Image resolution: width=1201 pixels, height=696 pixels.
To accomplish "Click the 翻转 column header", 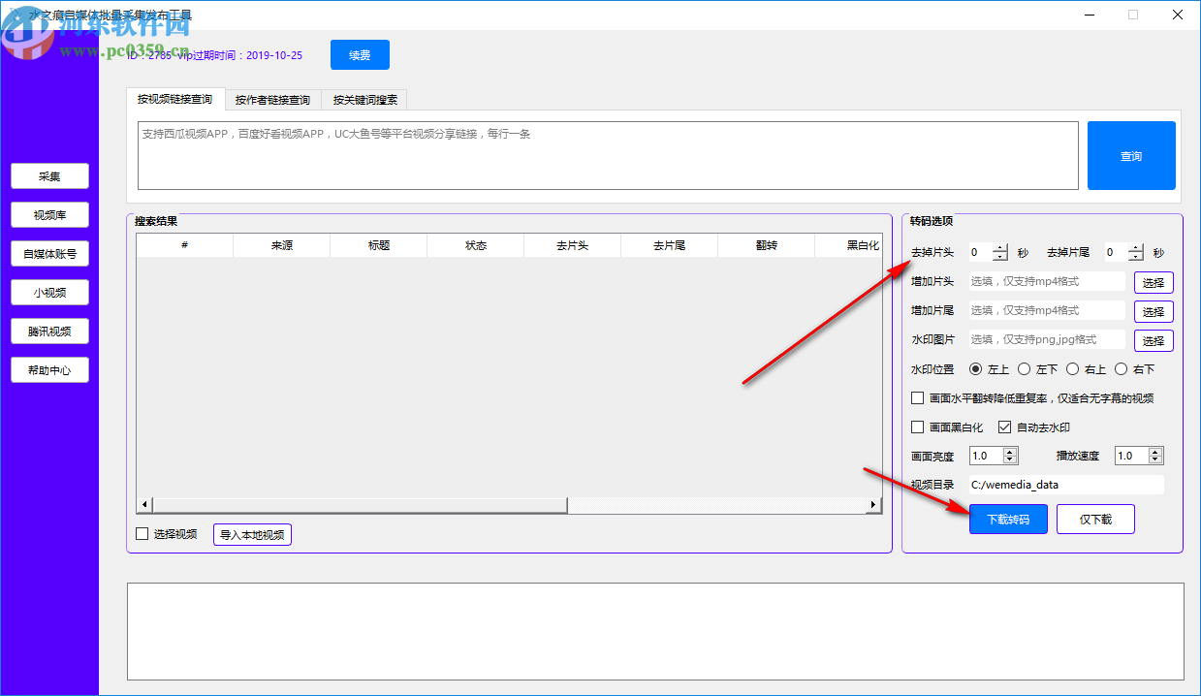I will [x=767, y=245].
